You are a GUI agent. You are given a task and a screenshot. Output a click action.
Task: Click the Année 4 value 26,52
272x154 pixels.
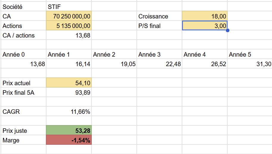[204, 64]
